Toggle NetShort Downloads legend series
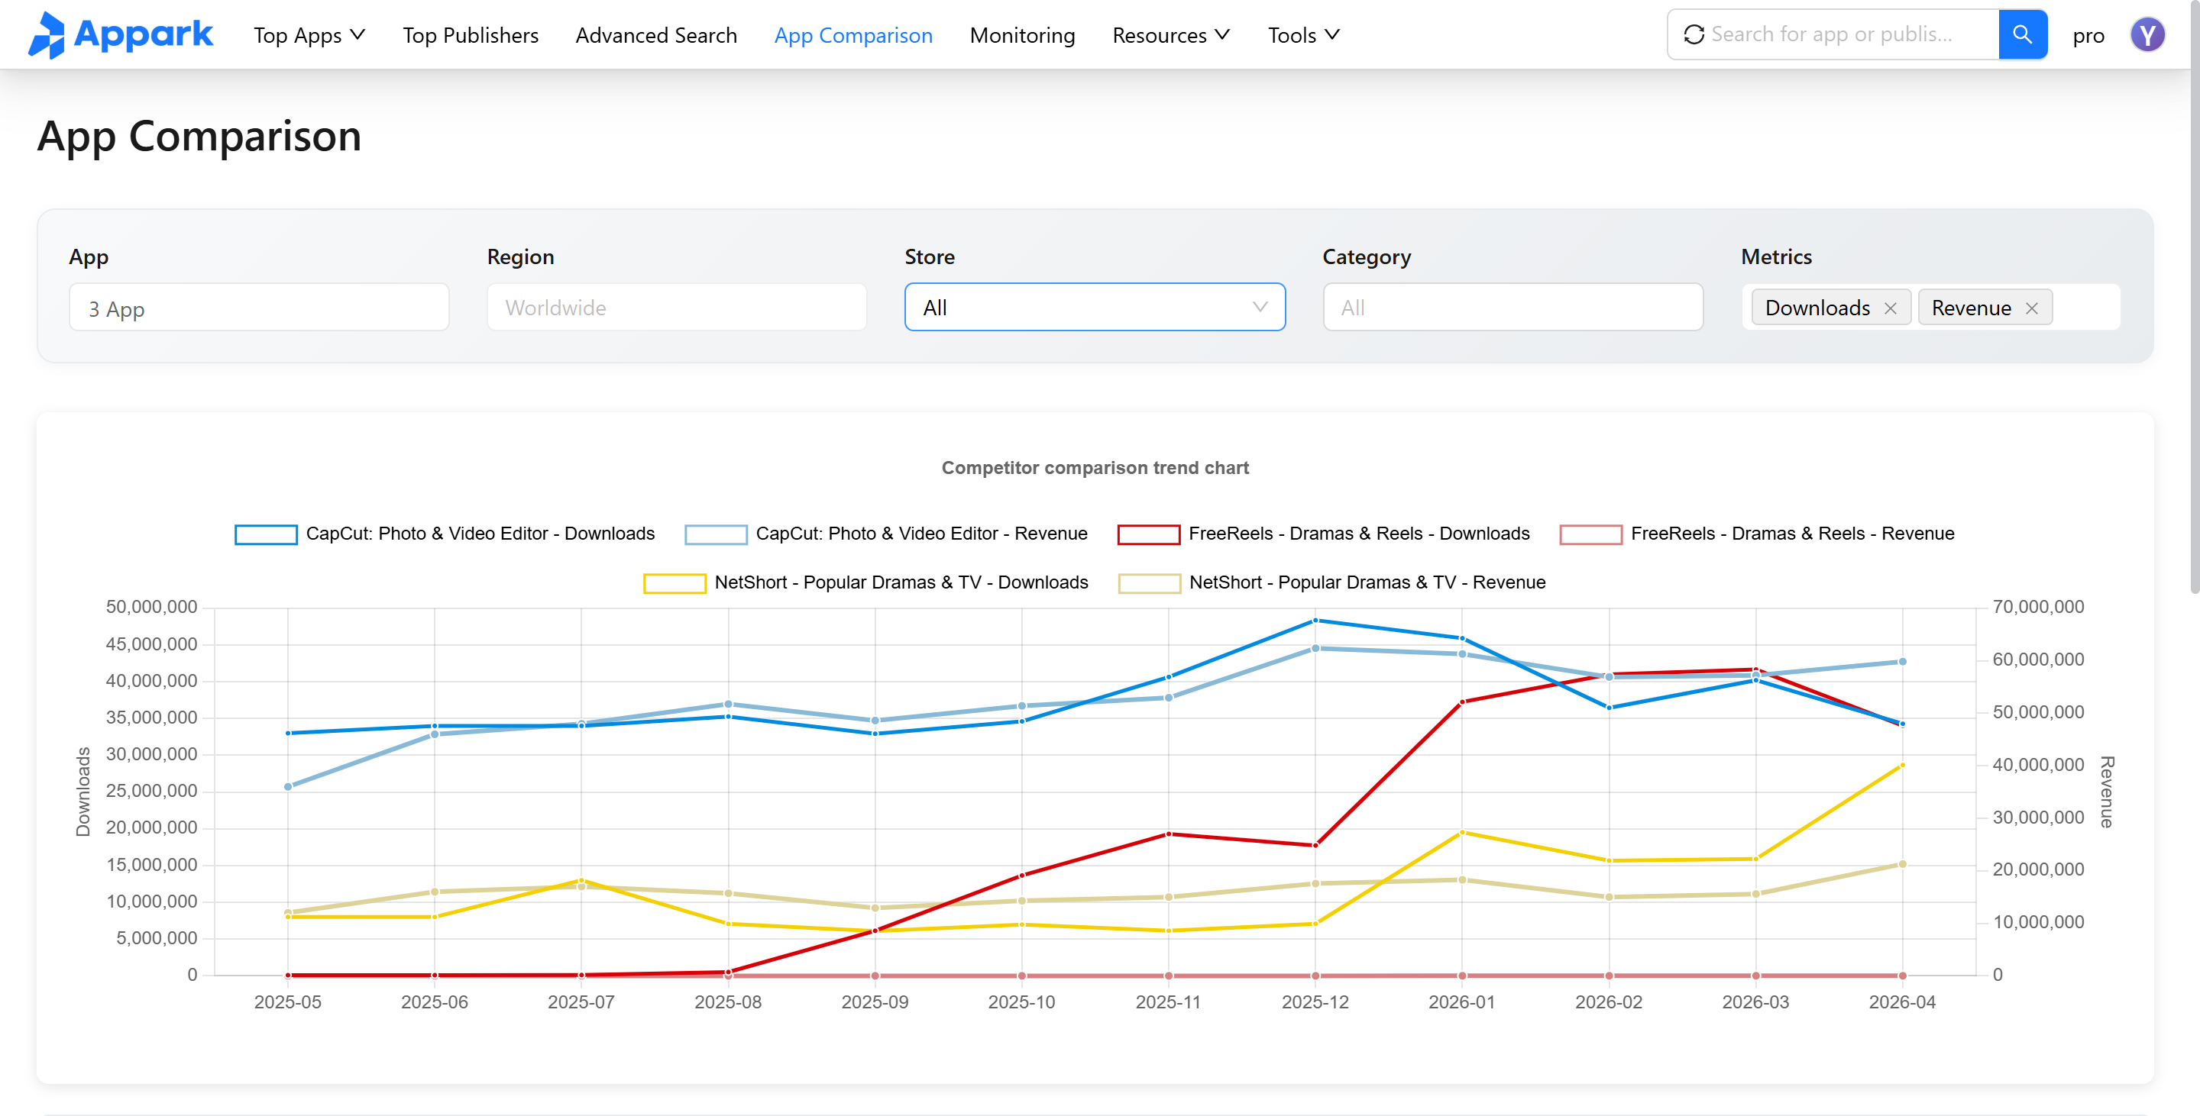 click(865, 582)
